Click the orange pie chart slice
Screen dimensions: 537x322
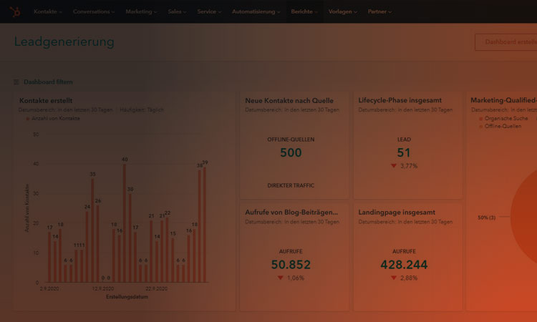[524, 218]
